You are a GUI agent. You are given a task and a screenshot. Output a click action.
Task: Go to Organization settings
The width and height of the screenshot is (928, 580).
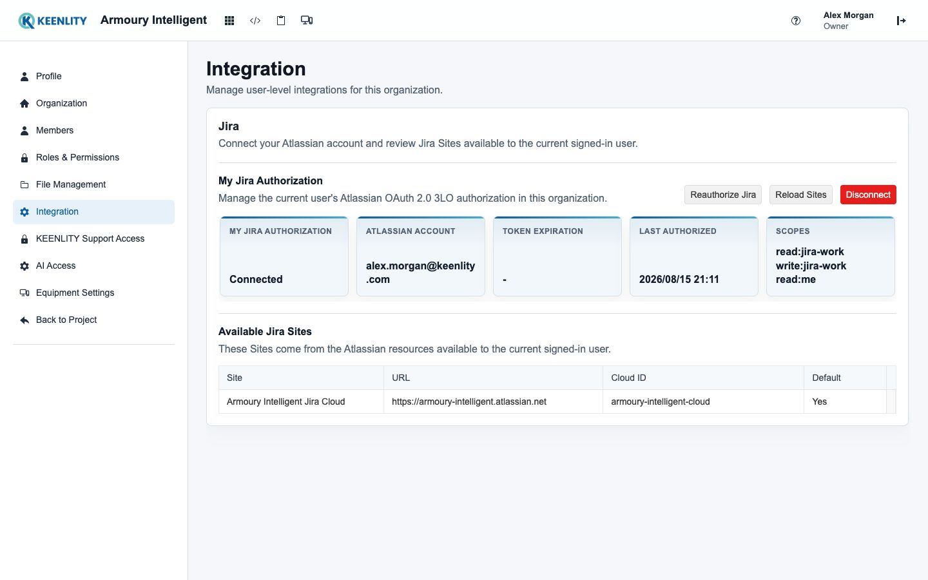(x=93, y=103)
